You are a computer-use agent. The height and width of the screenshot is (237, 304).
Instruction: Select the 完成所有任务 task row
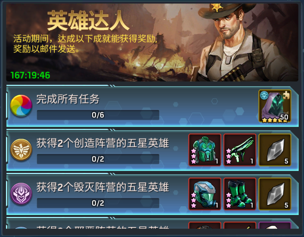pos(152,107)
